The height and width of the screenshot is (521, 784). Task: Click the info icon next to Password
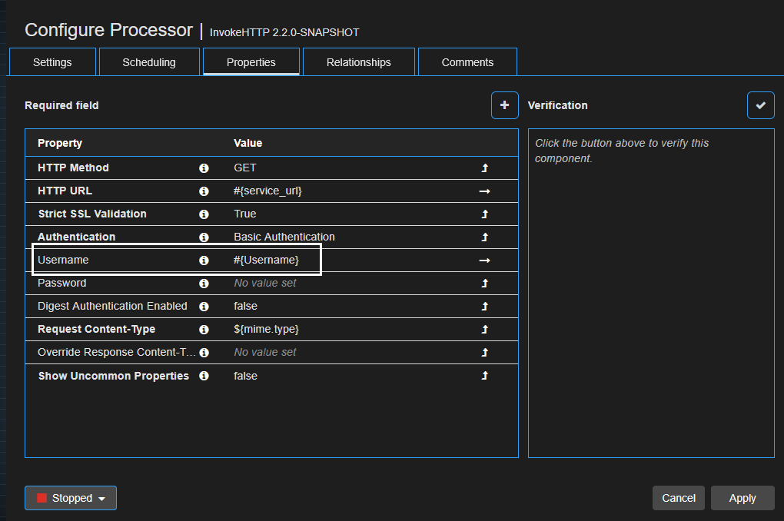204,283
